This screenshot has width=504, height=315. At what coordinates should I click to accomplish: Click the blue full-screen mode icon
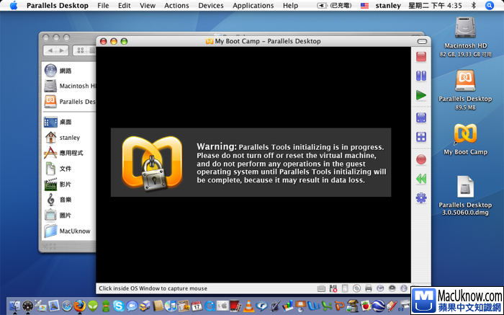tap(421, 117)
